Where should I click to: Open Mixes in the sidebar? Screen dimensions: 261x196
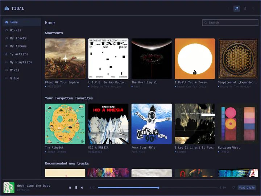(x=22, y=70)
